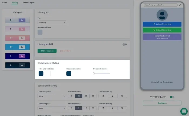Open the Einstellungen tab
The height and width of the screenshot is (116, 189).
coord(28,2)
